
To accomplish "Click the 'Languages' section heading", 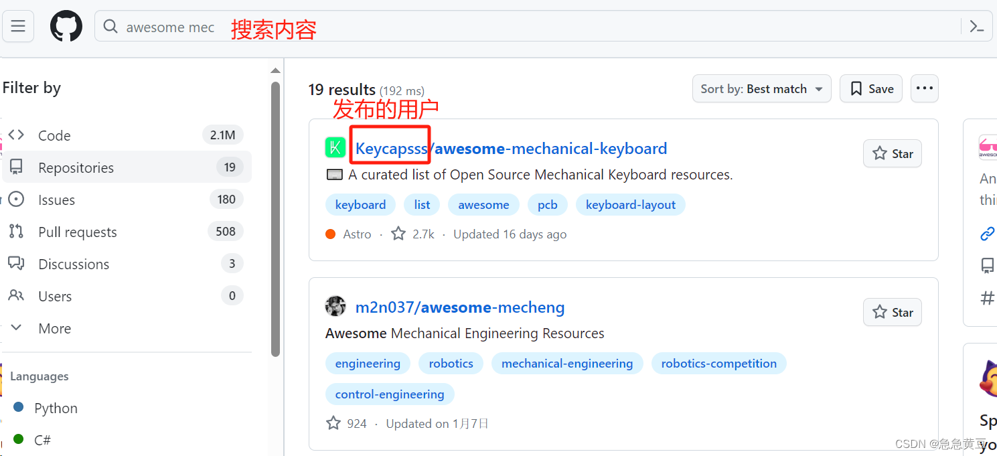I will [40, 376].
